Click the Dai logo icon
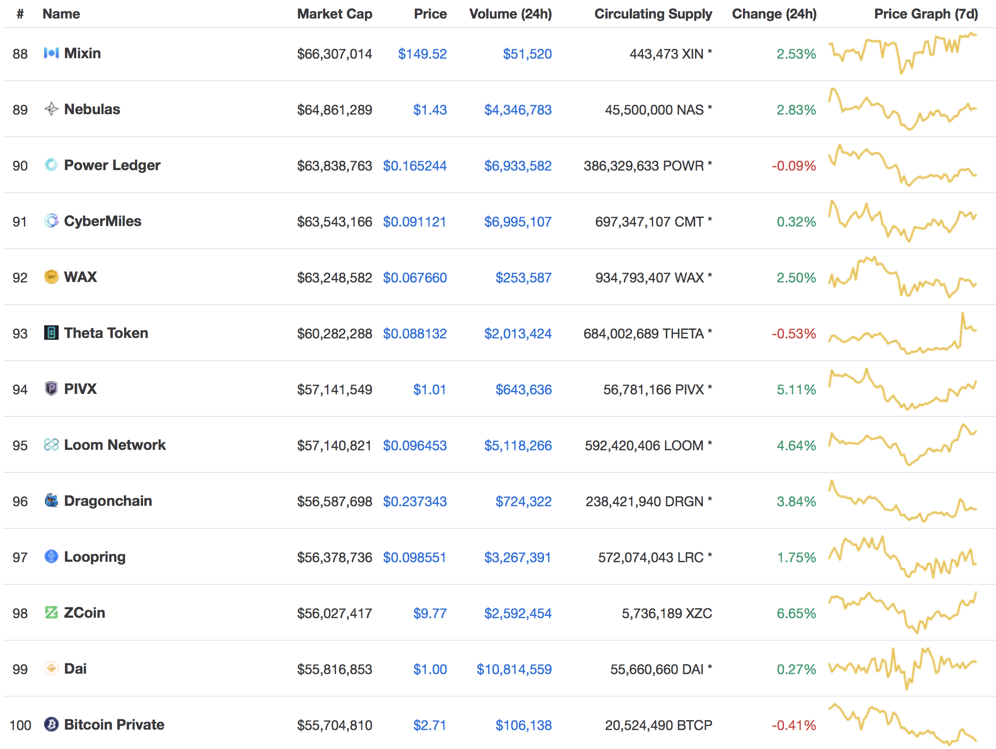Viewport: 996px width, 749px height. (x=51, y=669)
